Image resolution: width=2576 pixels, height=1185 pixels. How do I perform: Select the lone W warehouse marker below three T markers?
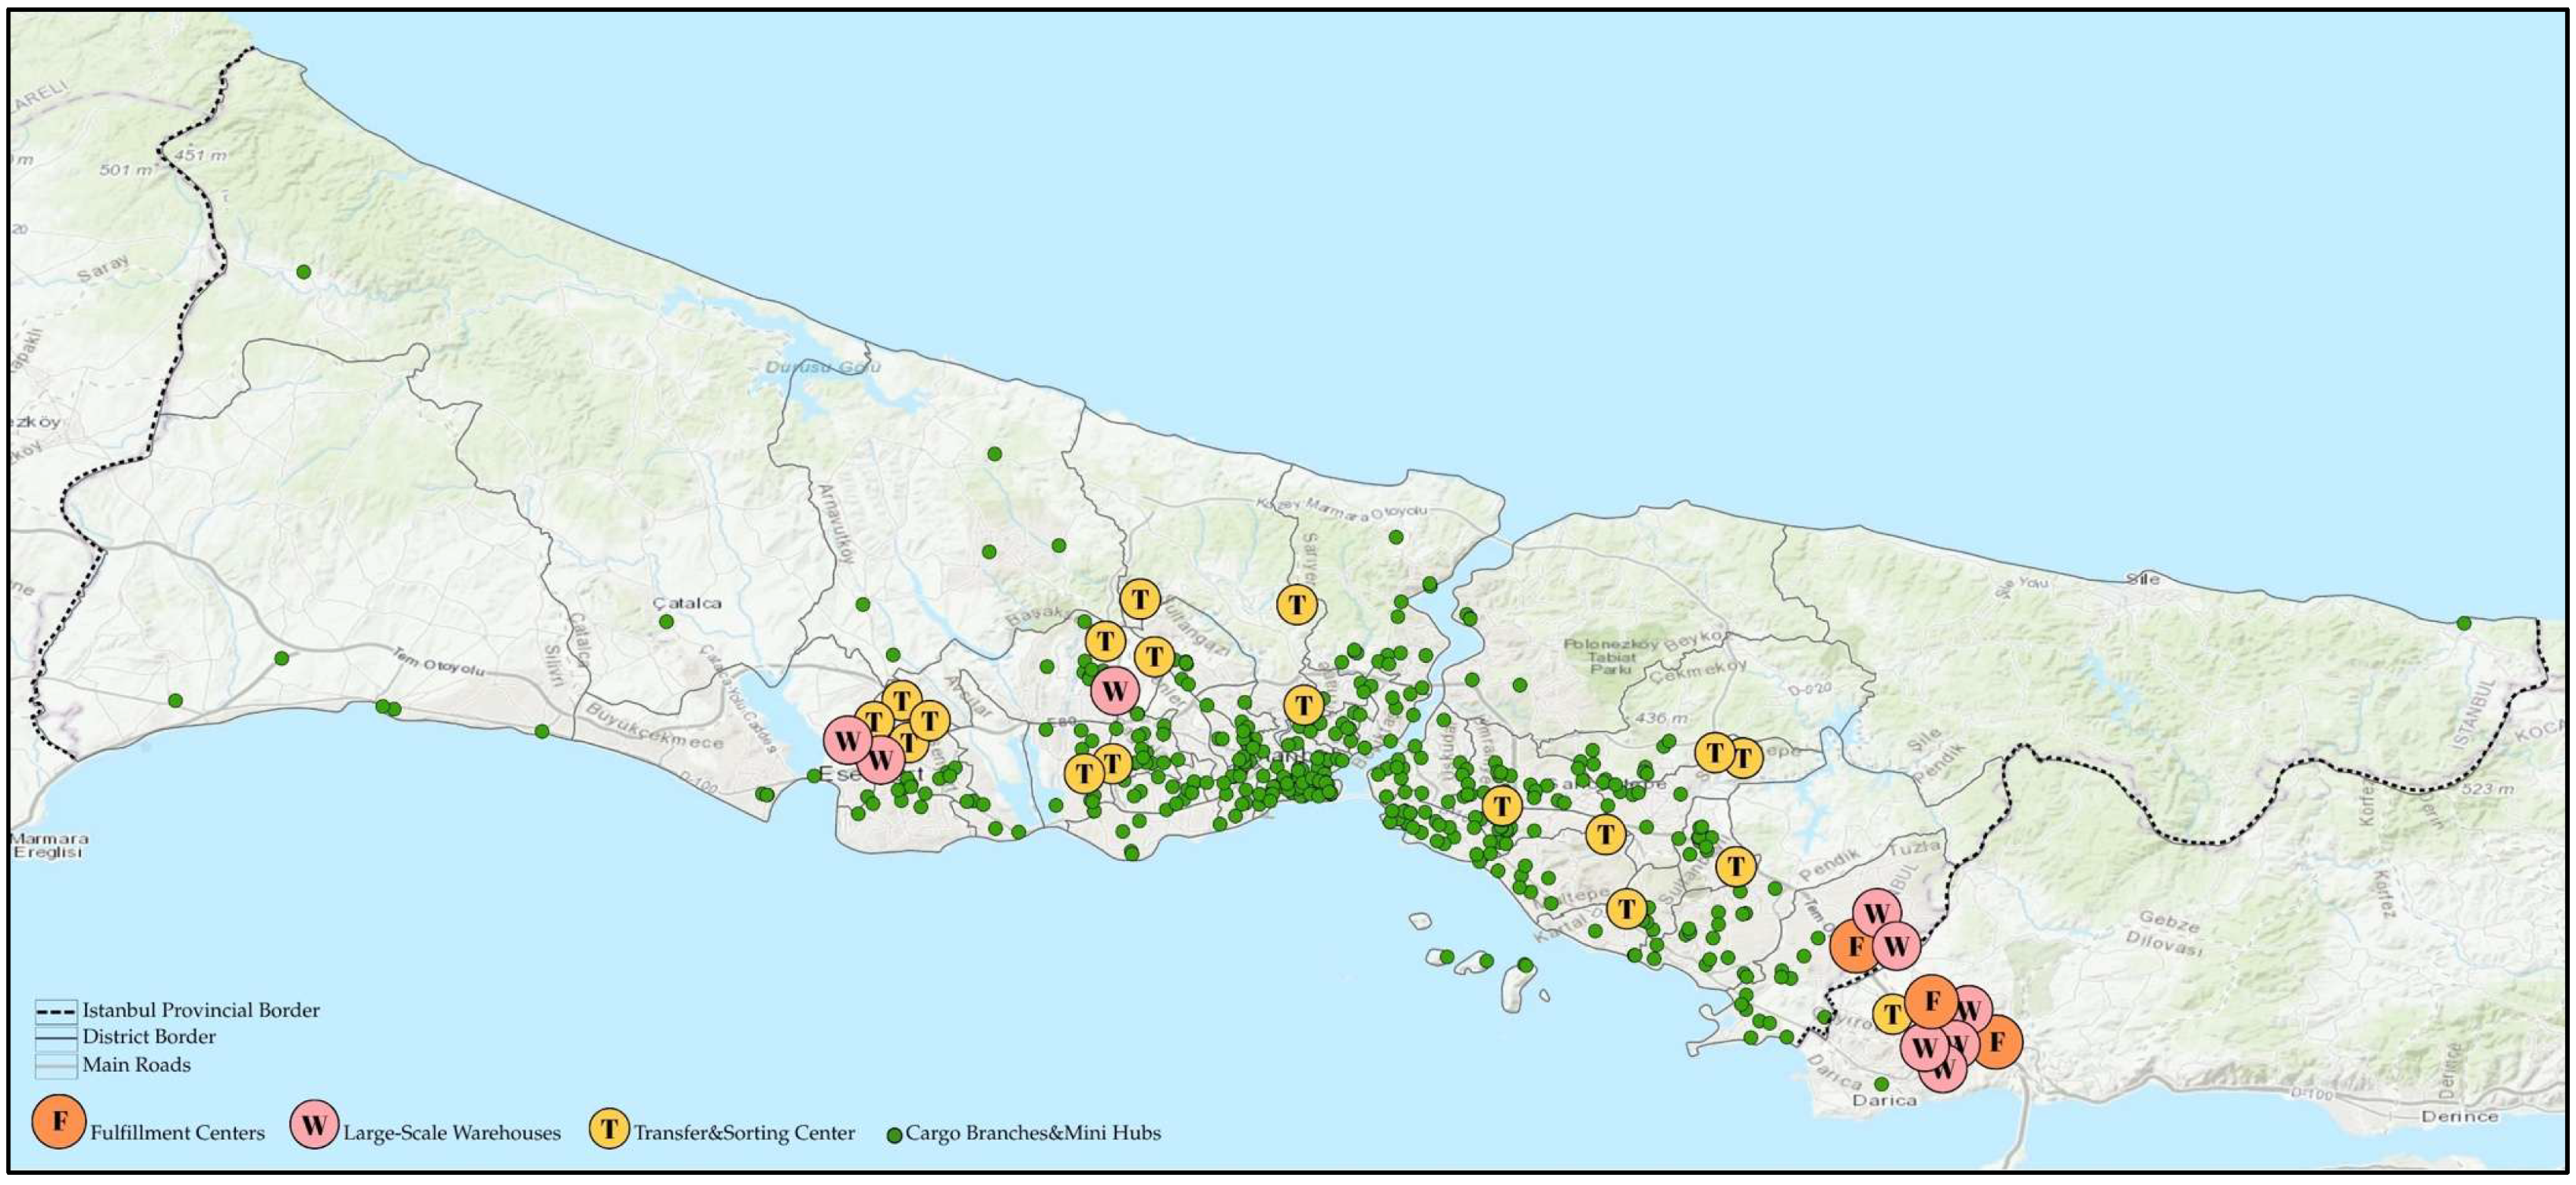pyautogui.click(x=1114, y=691)
